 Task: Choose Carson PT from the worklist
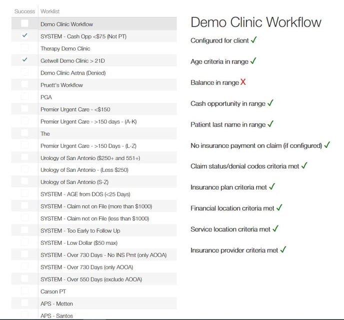53,291
